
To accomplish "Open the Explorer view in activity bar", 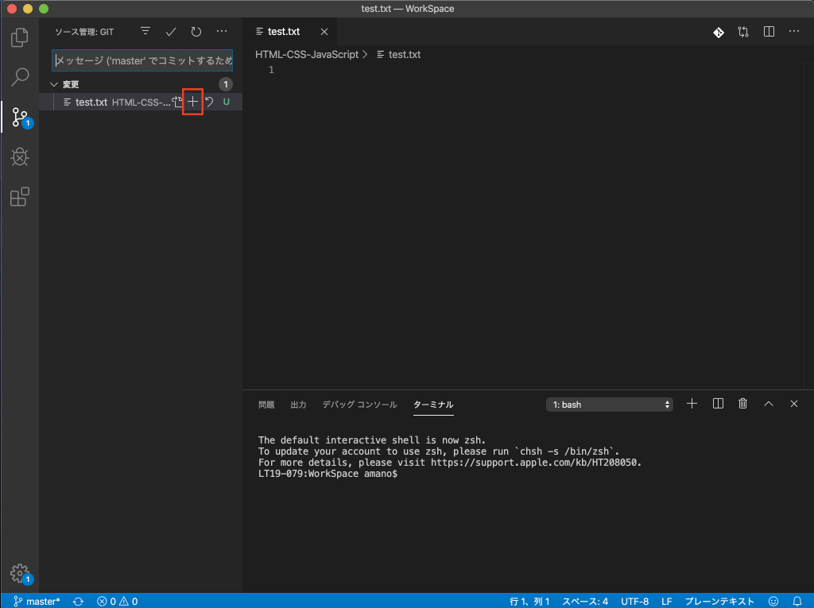I will [x=20, y=37].
